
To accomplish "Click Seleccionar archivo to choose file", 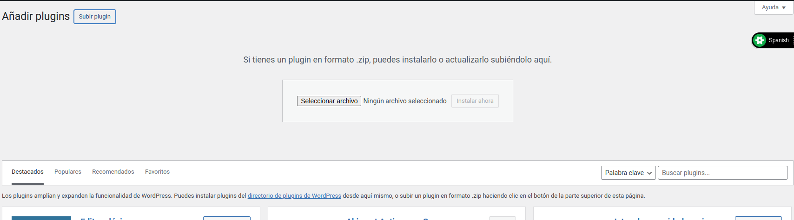I will [329, 101].
